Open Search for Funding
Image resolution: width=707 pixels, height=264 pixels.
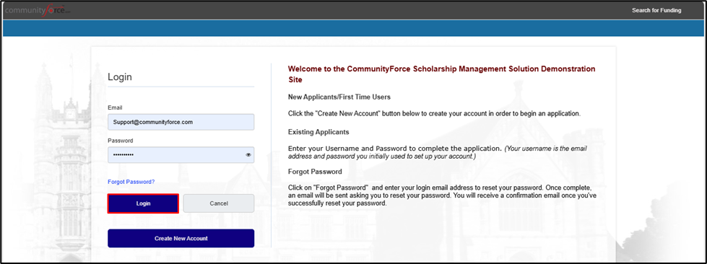click(656, 10)
